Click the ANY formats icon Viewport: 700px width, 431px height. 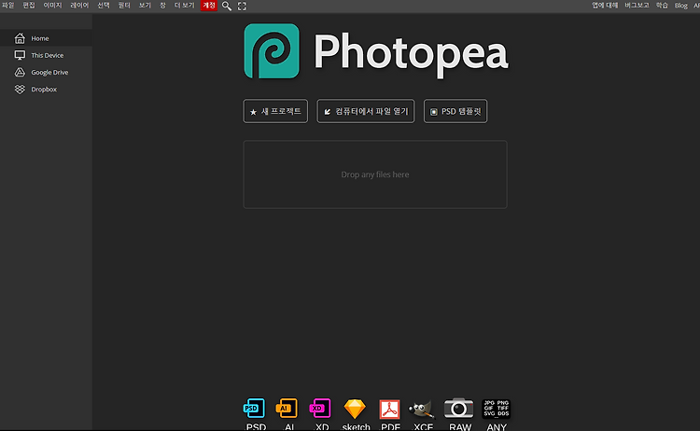(496, 409)
